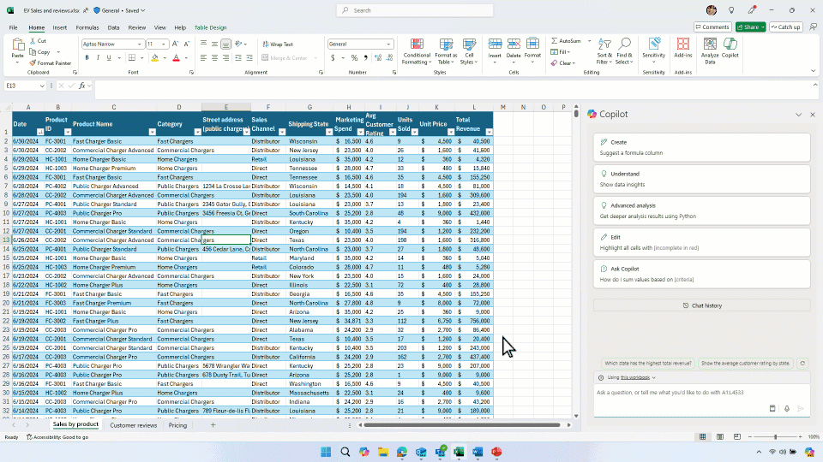
Task: Open the Formulas ribbon tab
Action: pyautogui.click(x=87, y=27)
